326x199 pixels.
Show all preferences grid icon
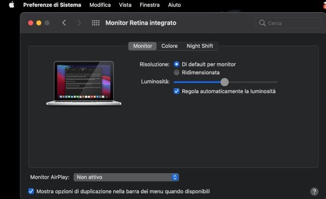96,22
